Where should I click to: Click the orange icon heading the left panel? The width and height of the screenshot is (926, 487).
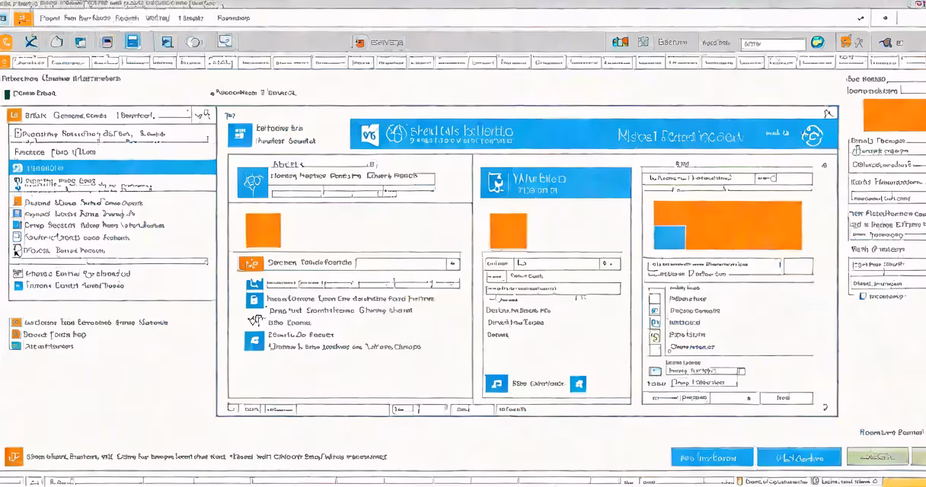coord(13,116)
